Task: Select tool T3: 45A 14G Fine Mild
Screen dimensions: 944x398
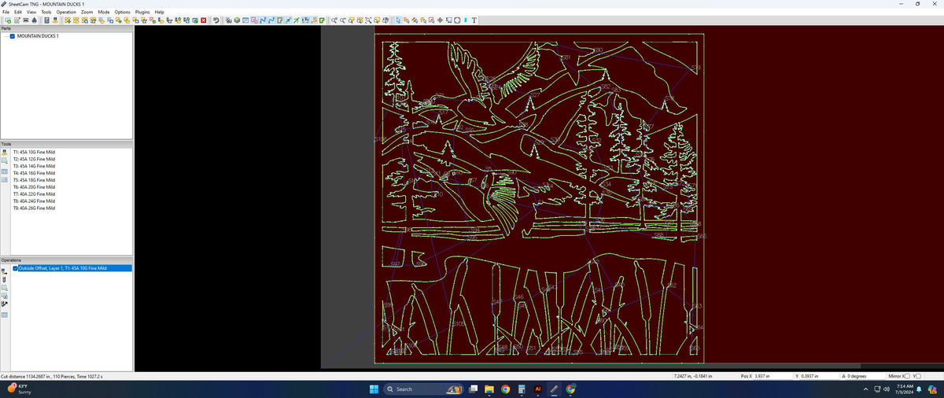Action: 34,166
